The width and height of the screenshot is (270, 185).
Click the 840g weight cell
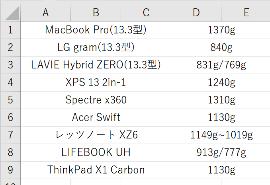pyautogui.click(x=221, y=47)
